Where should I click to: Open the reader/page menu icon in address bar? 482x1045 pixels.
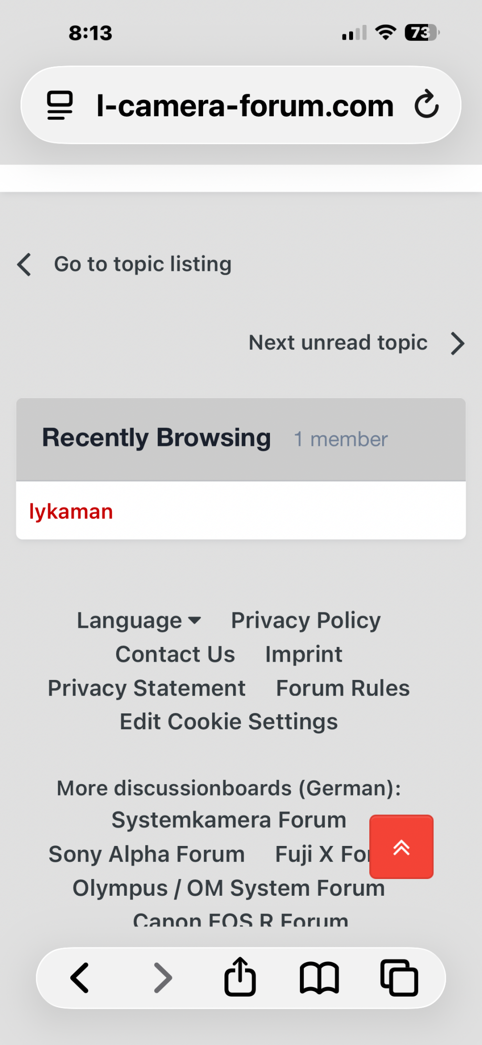[60, 105]
